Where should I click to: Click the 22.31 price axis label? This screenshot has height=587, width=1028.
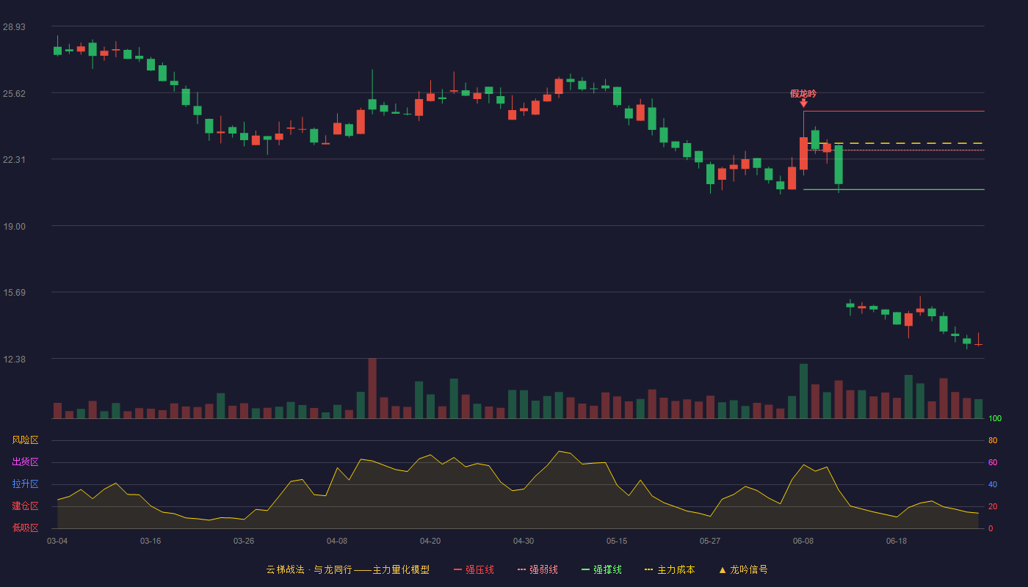14,159
